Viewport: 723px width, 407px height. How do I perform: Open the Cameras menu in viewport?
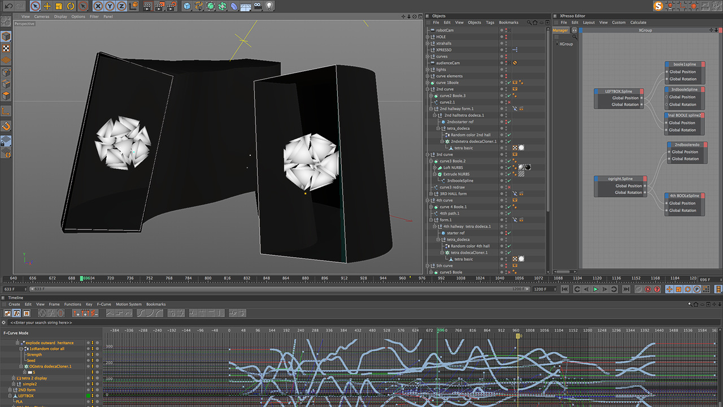[x=42, y=16]
